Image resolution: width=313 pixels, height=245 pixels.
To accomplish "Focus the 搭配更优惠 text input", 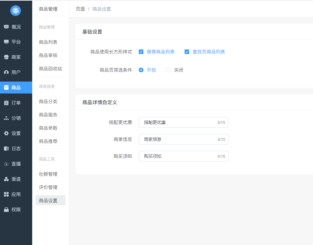I will (184, 122).
